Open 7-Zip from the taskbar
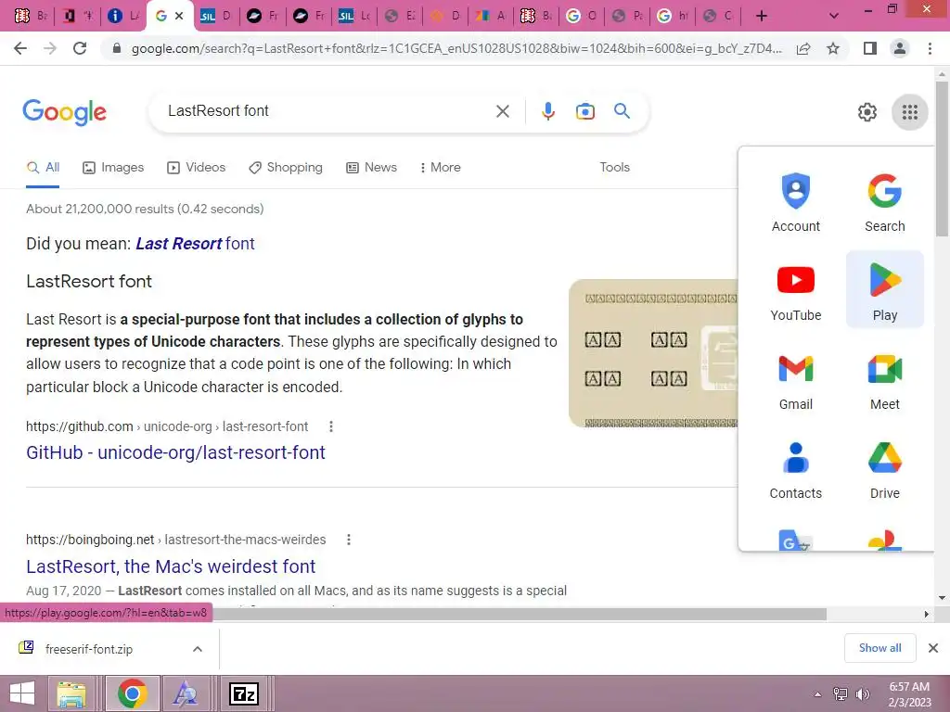Screen dimensions: 950x712 [244, 693]
